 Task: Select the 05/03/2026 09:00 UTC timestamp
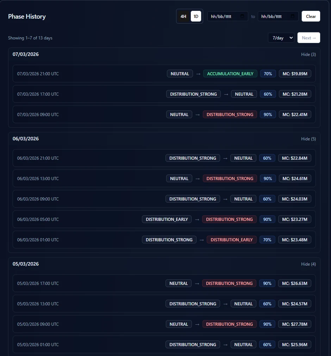tap(38, 324)
